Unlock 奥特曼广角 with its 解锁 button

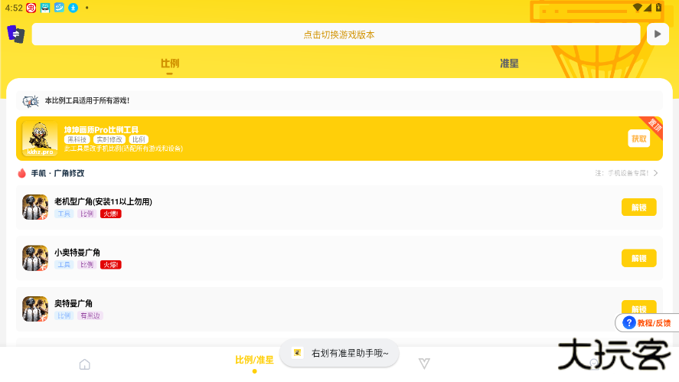638,306
